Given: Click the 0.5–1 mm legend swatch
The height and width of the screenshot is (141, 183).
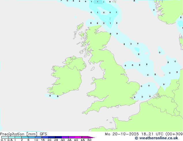Looking at the screenshot, I should point(12,137).
